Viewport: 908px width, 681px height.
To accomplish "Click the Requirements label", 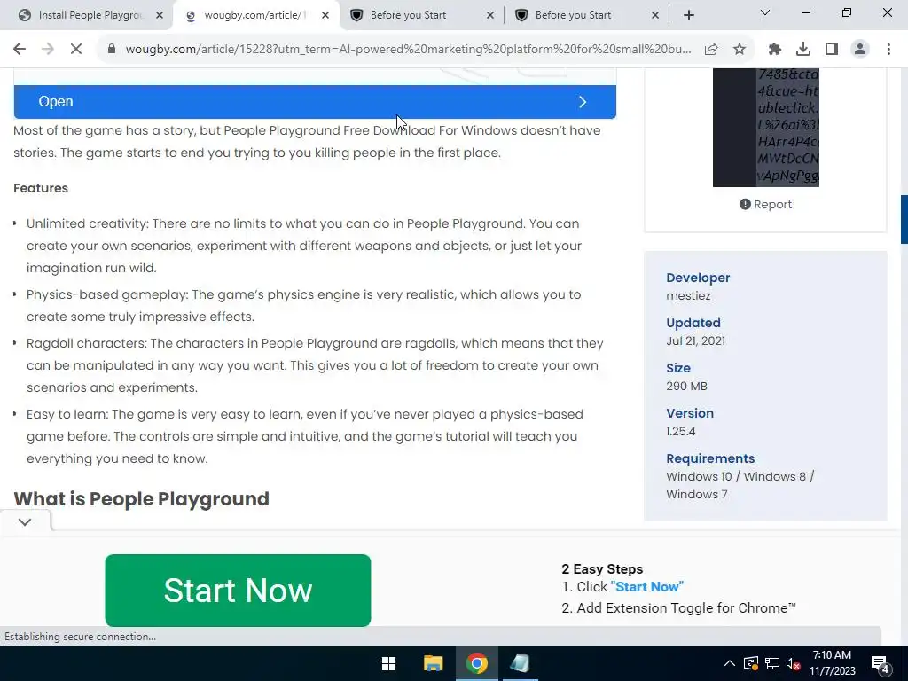I will (x=710, y=458).
